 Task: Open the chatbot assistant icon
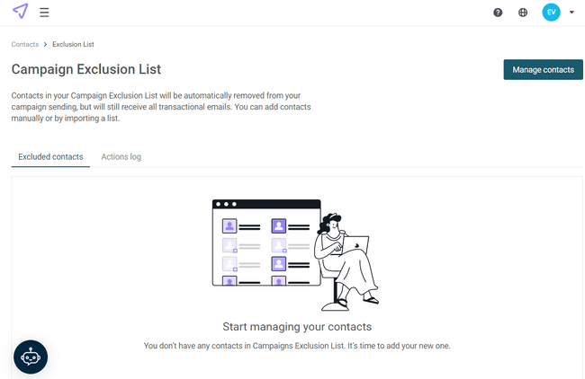point(31,357)
